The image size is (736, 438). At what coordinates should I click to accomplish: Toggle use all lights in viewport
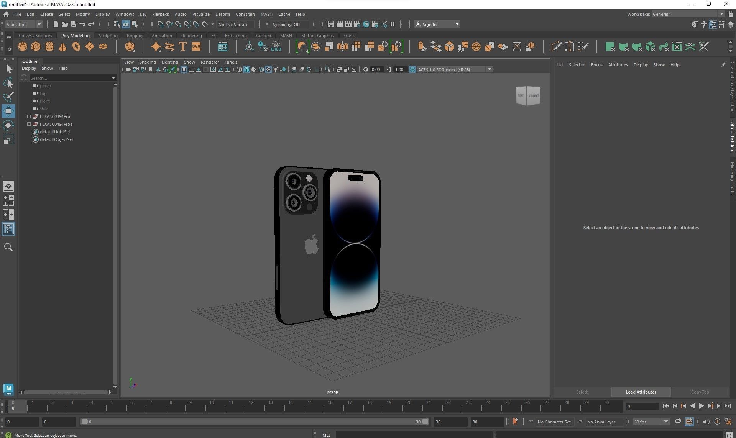[276, 69]
